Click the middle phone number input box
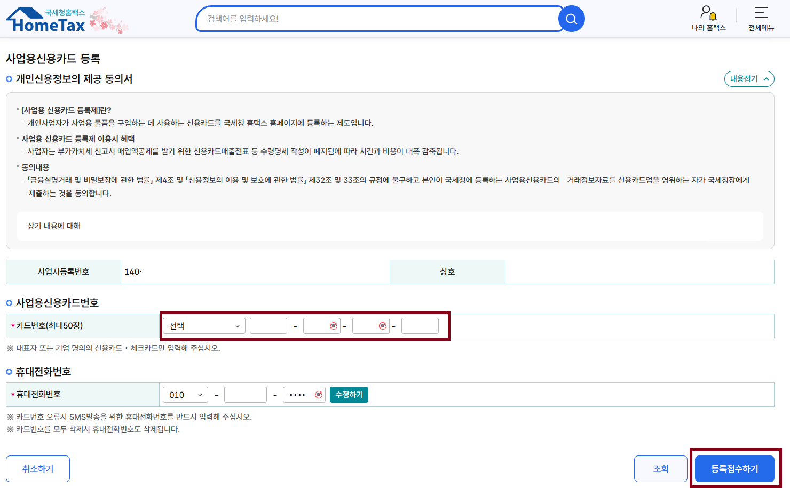 click(246, 395)
